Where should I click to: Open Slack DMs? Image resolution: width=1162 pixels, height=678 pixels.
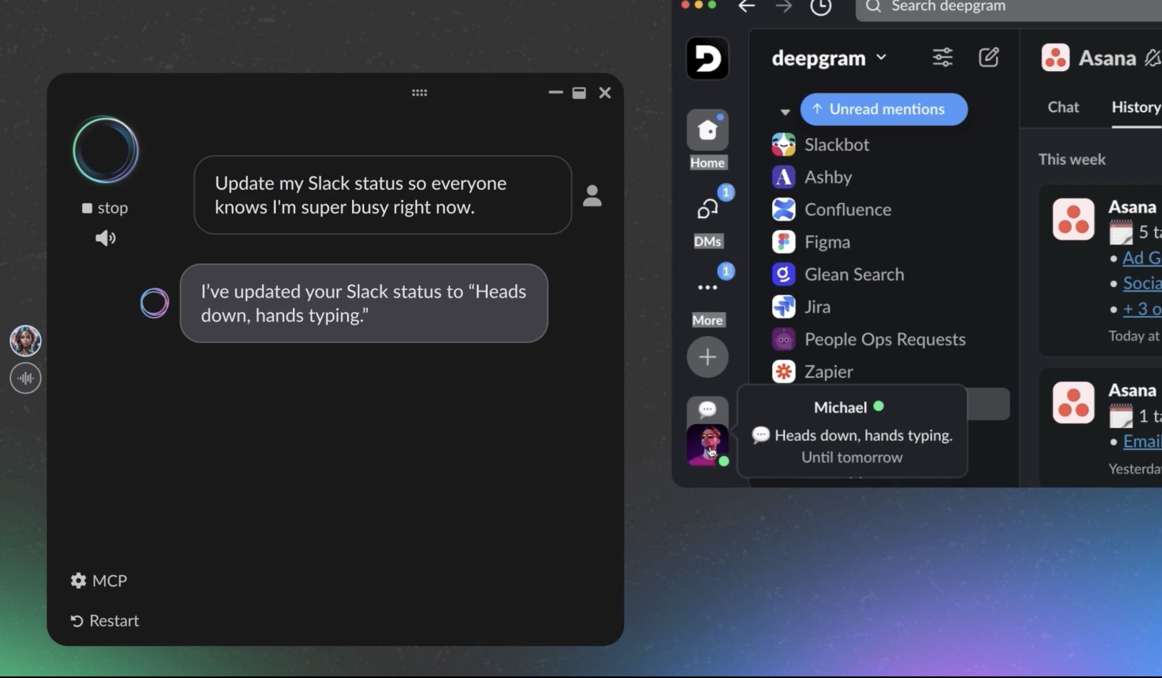coord(708,217)
